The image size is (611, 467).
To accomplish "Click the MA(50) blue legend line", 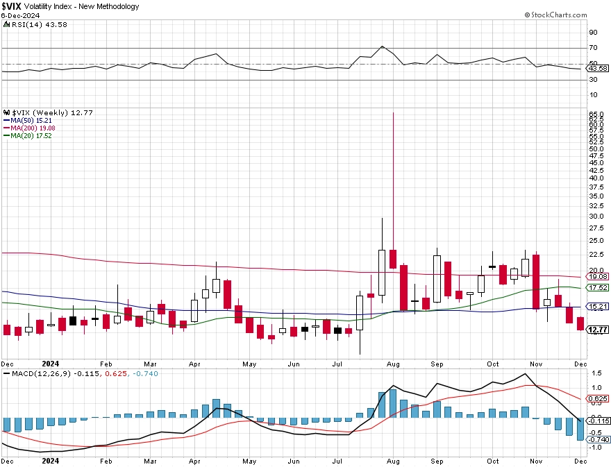I will (7, 121).
